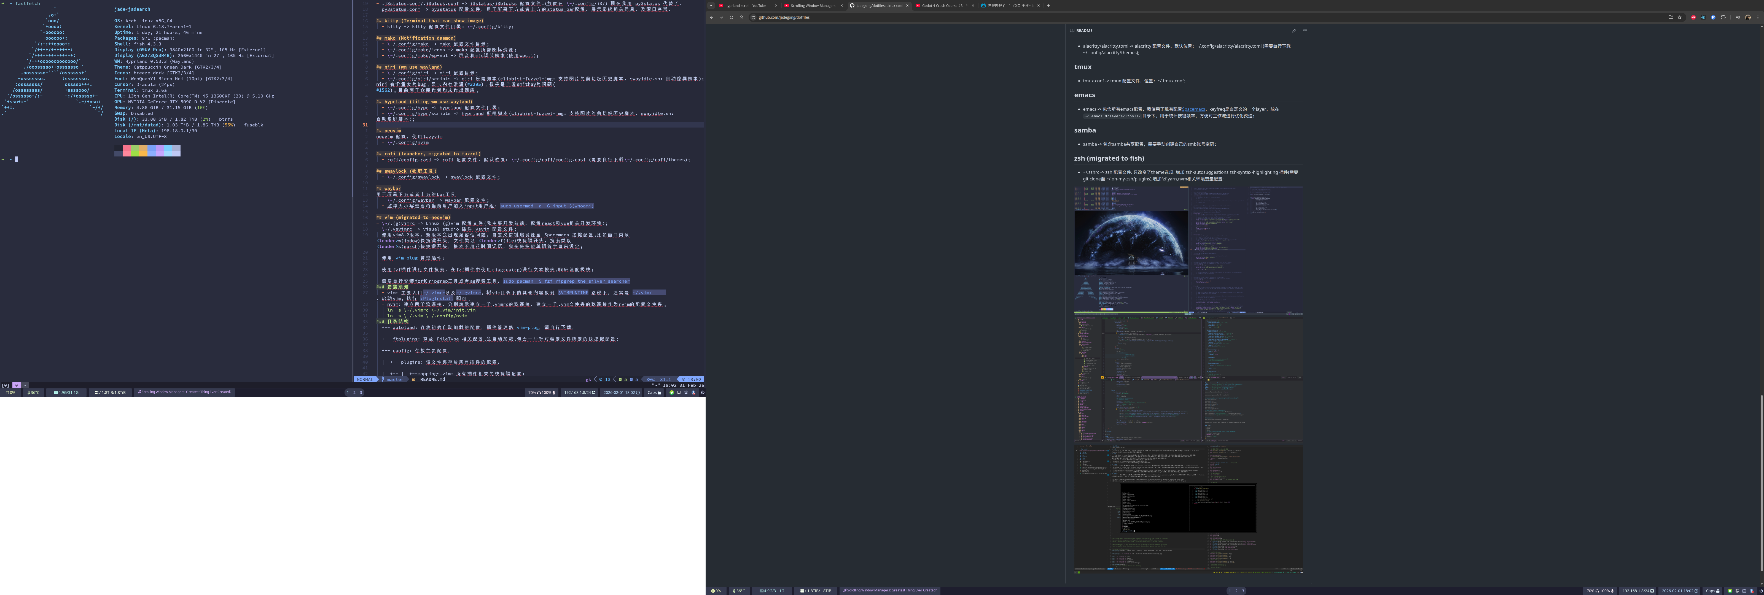
Task: Click the browser reload icon
Action: pos(731,17)
